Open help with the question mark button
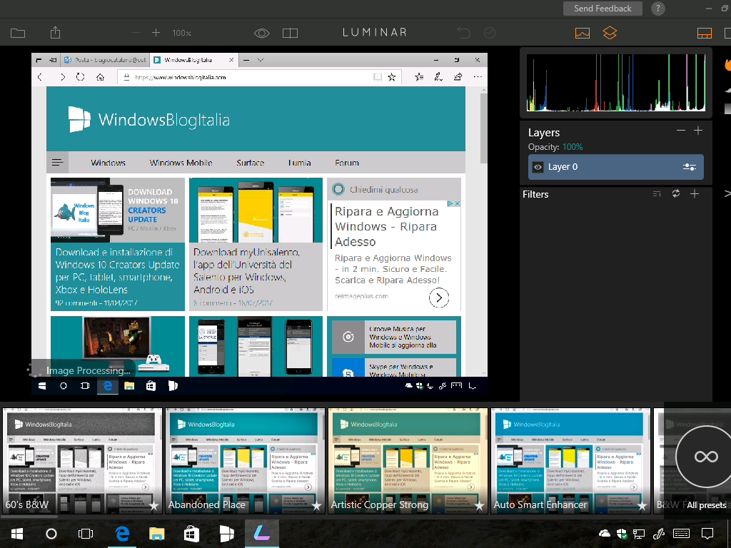Viewport: 731px width, 548px height. click(657, 9)
